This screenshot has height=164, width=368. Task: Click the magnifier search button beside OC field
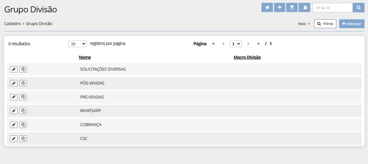358,8
